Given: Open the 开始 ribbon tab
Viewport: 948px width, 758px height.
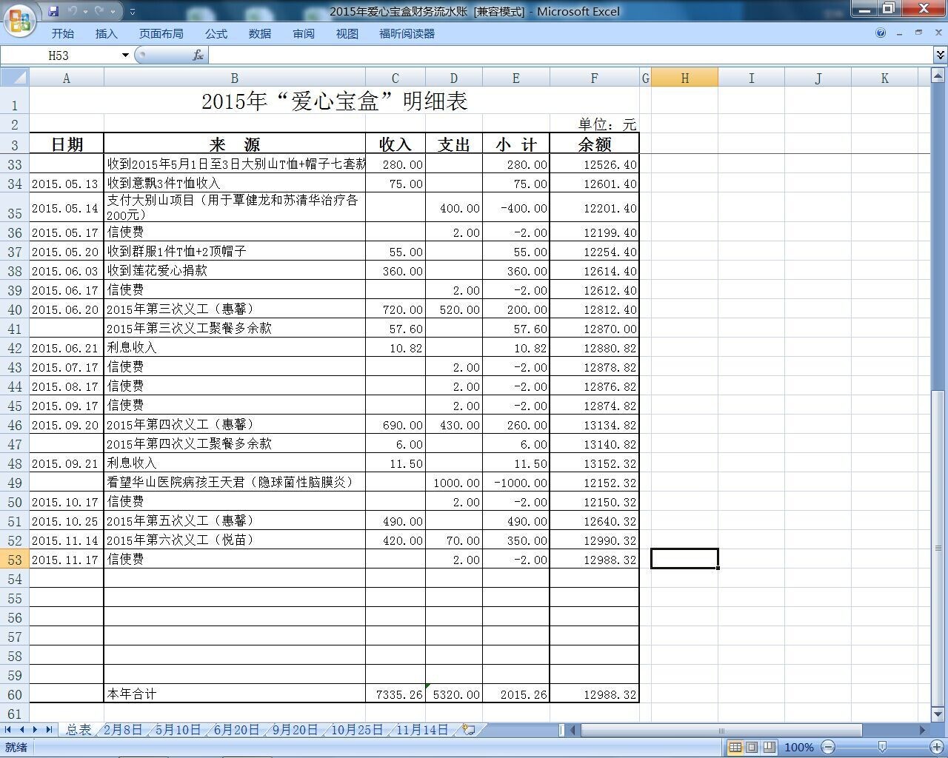Looking at the screenshot, I should (62, 33).
